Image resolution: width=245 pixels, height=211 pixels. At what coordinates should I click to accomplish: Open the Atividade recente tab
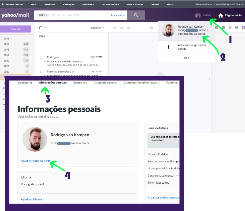105,82
